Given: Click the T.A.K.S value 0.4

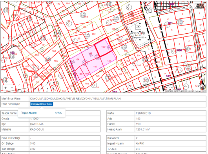Looking at the screenshot, I should click(x=138, y=149).
